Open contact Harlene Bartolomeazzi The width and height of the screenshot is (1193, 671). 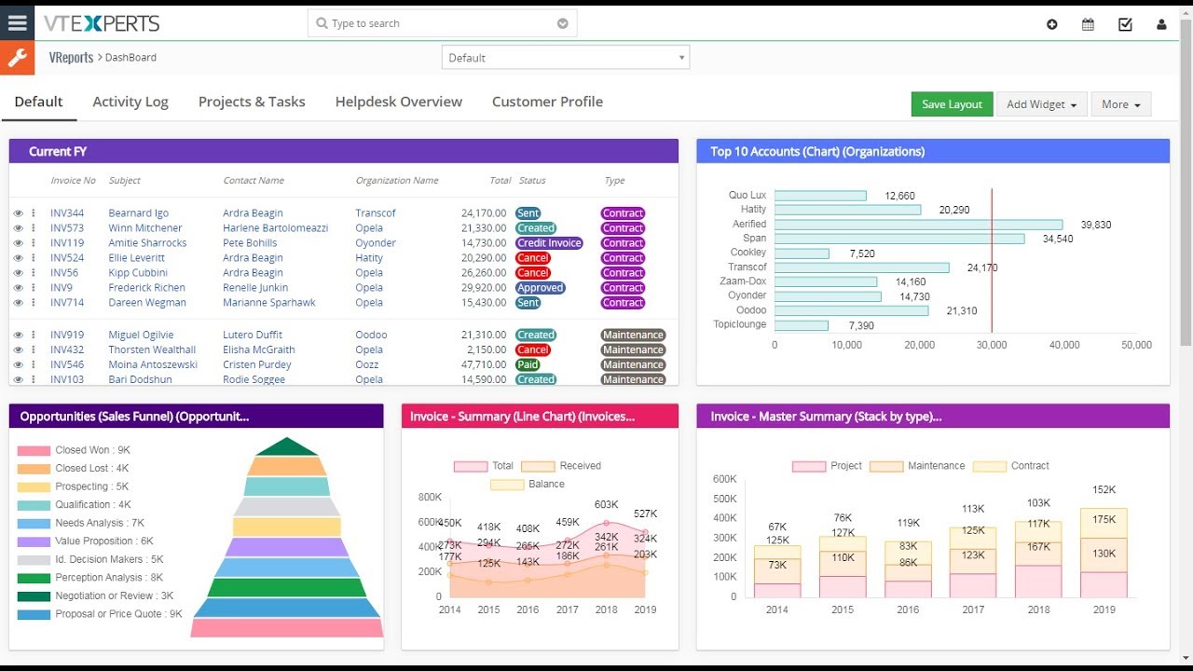[275, 228]
